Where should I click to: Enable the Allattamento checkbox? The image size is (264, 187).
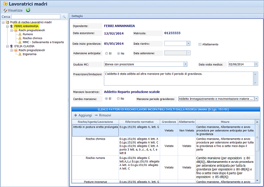pyautogui.click(x=200, y=44)
